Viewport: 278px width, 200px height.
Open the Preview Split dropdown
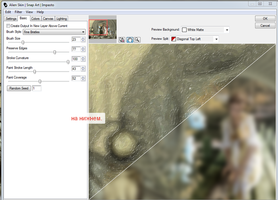click(x=194, y=39)
